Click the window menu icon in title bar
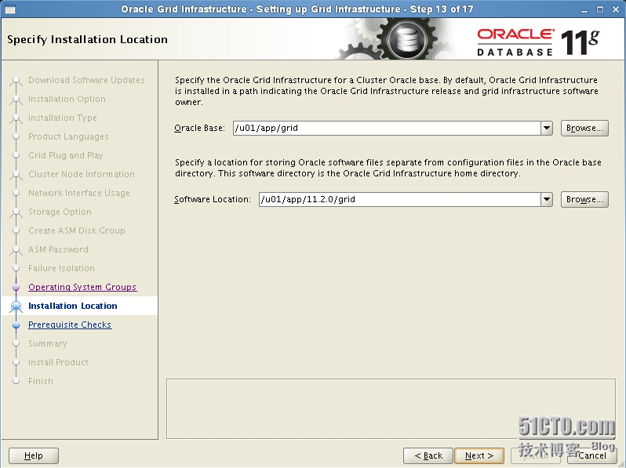This screenshot has height=468, width=626. click(x=9, y=9)
